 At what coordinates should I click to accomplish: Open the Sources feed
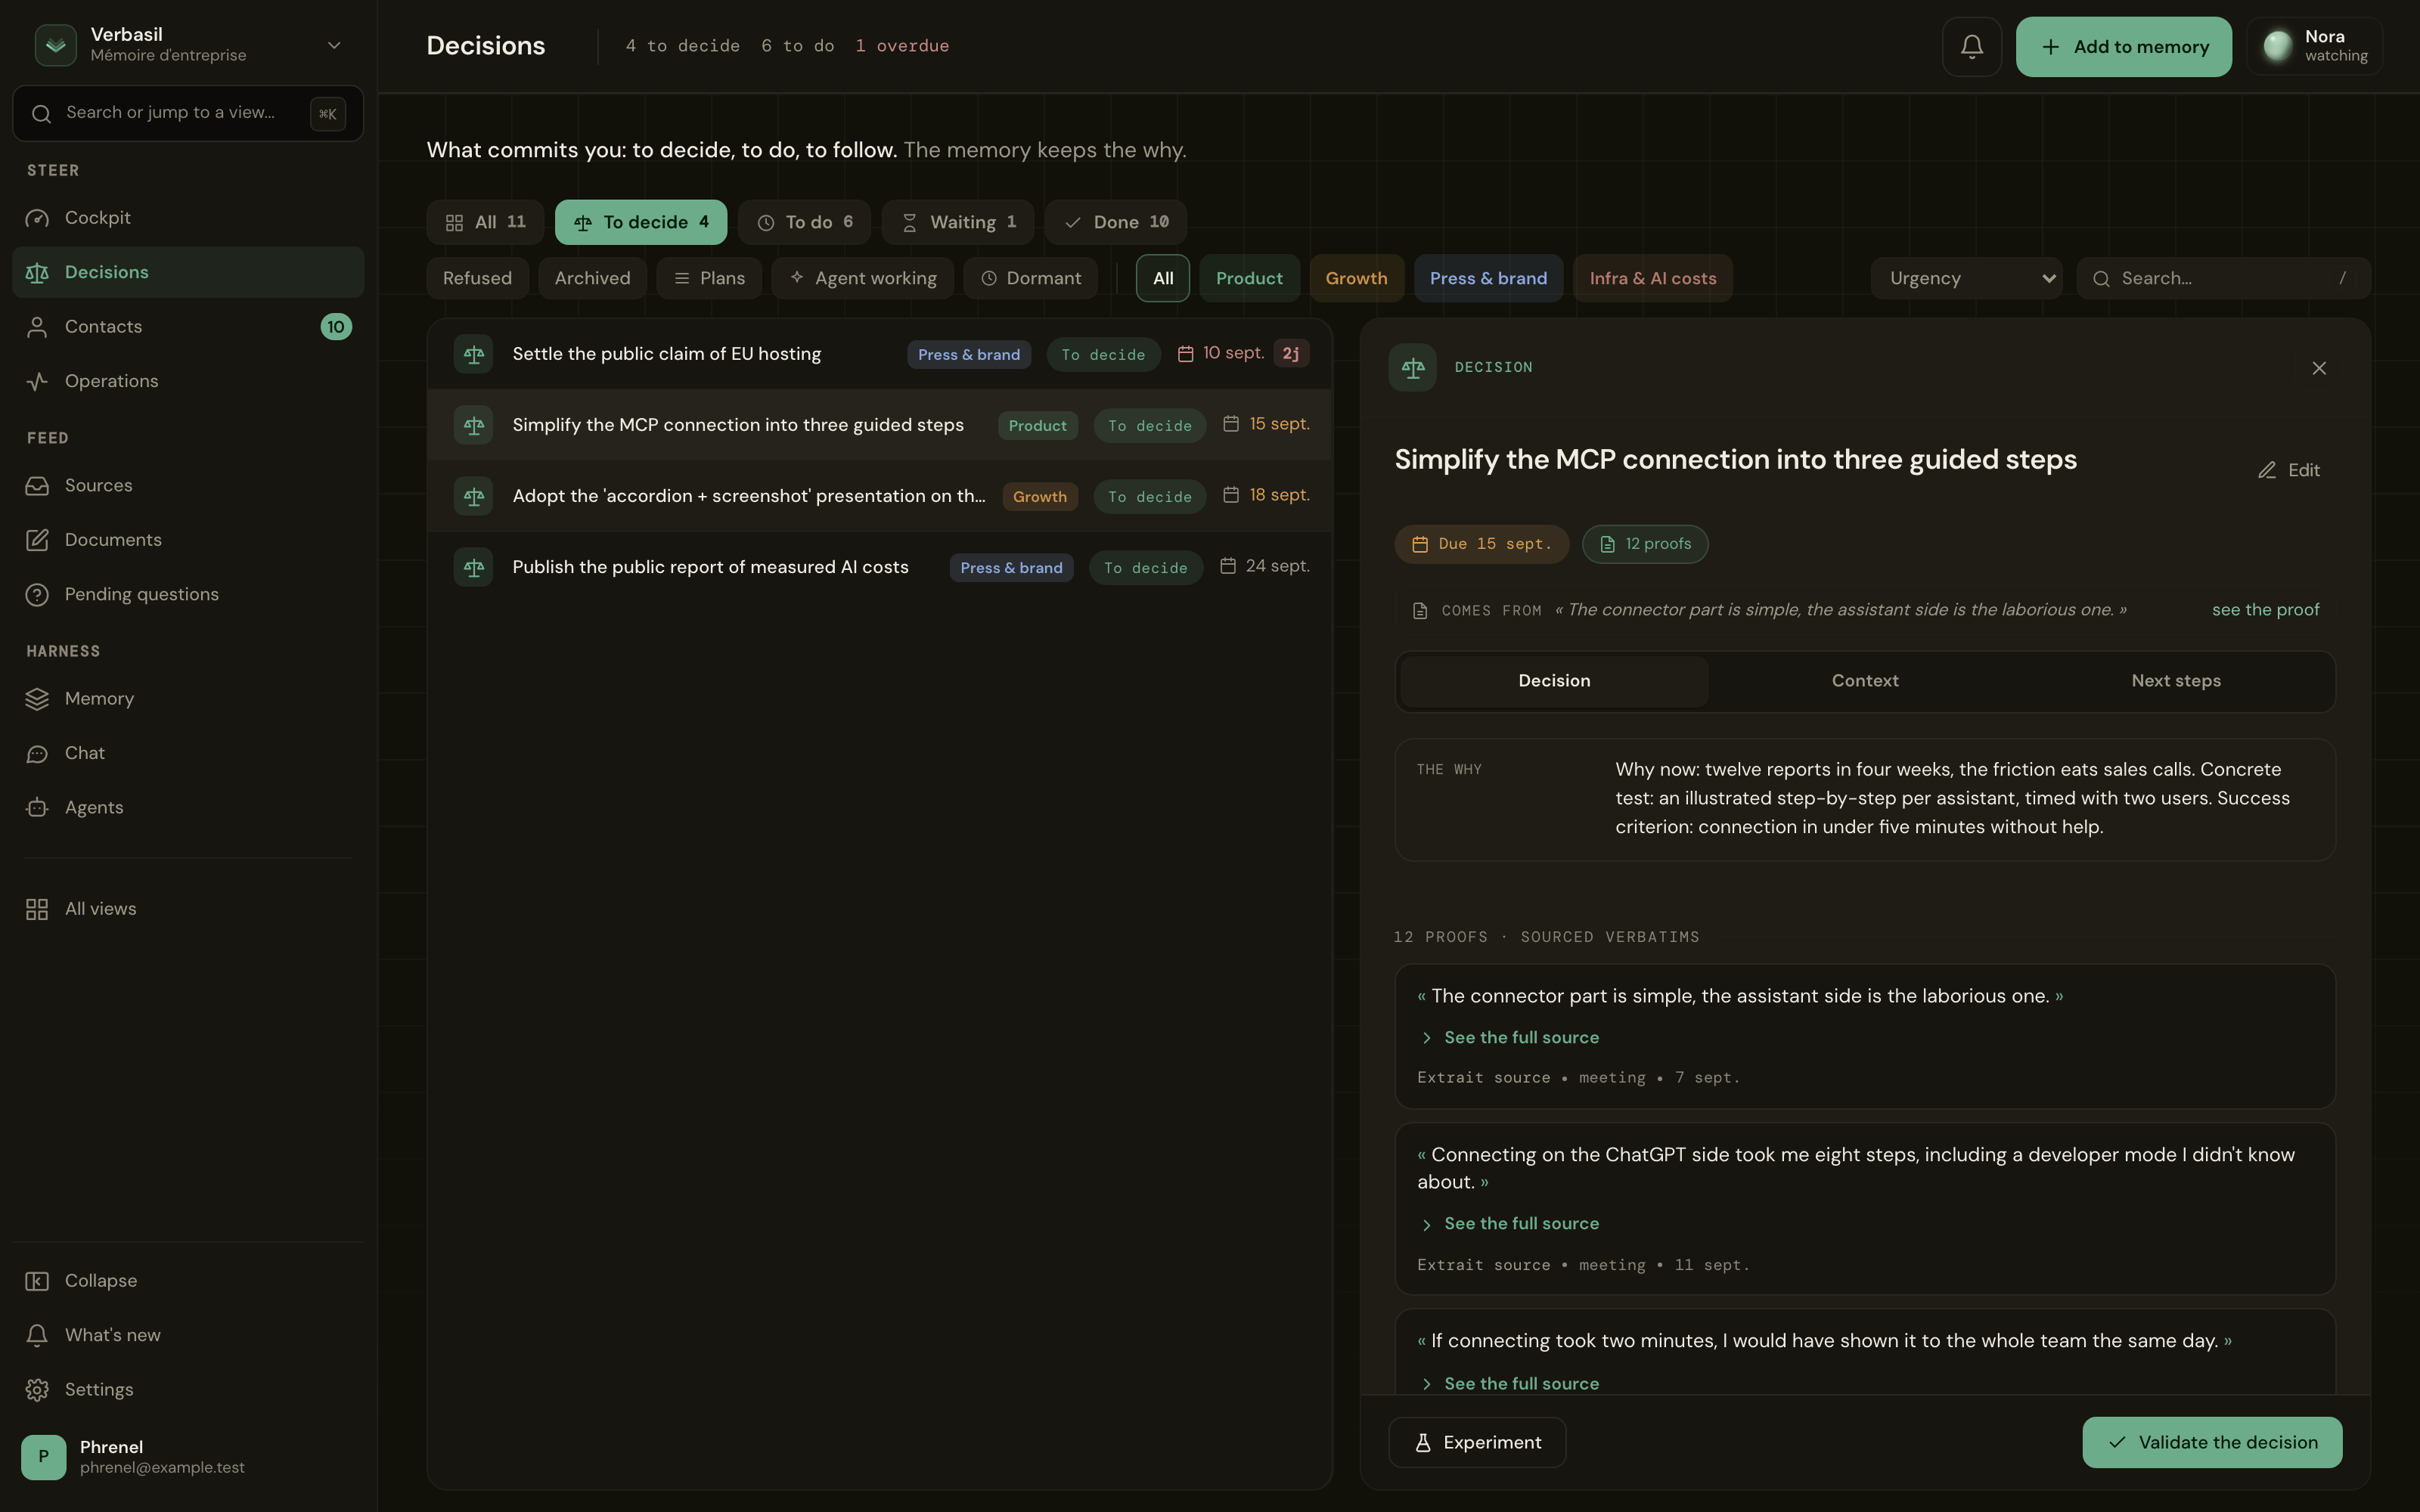187,486
